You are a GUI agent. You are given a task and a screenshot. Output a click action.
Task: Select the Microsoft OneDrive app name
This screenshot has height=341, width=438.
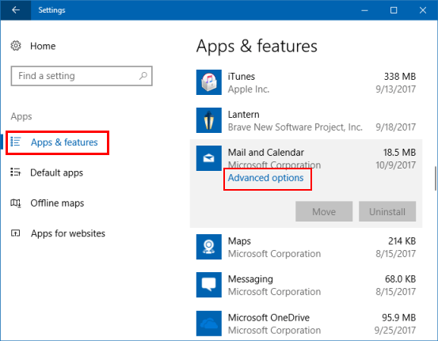point(269,317)
